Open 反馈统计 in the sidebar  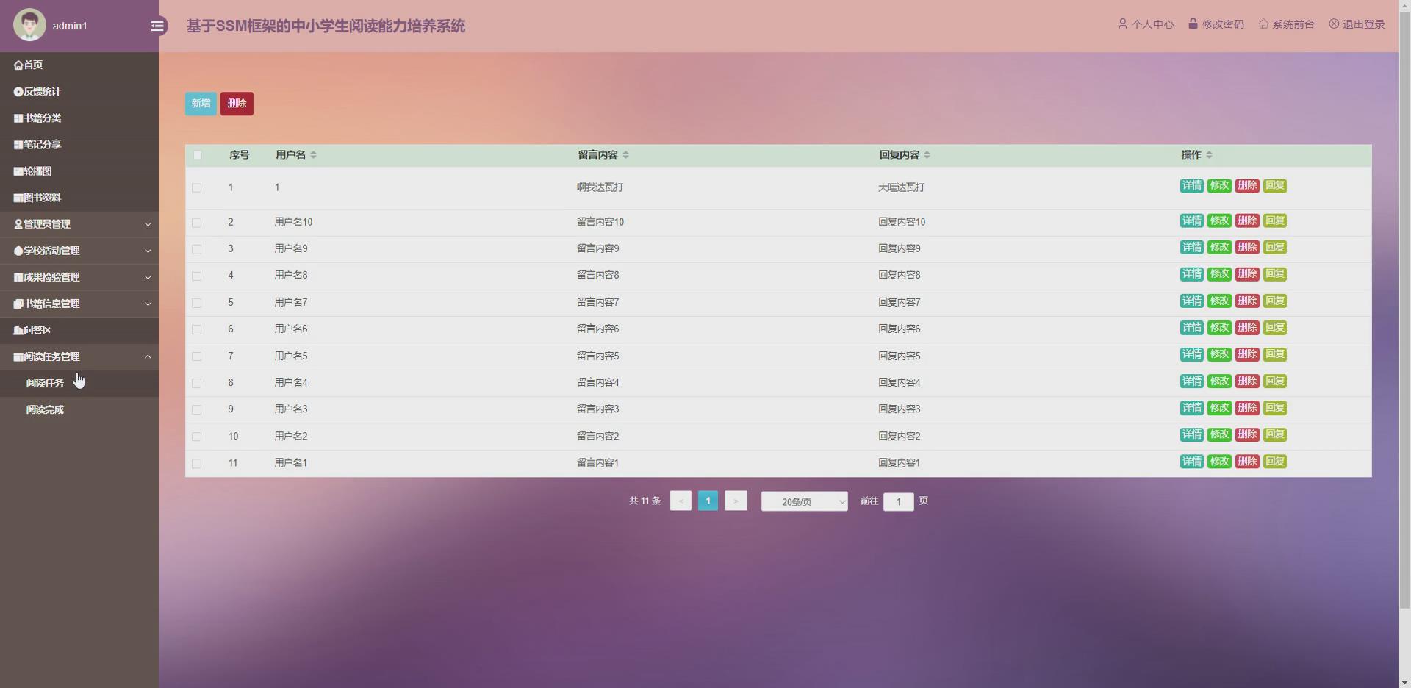click(79, 91)
